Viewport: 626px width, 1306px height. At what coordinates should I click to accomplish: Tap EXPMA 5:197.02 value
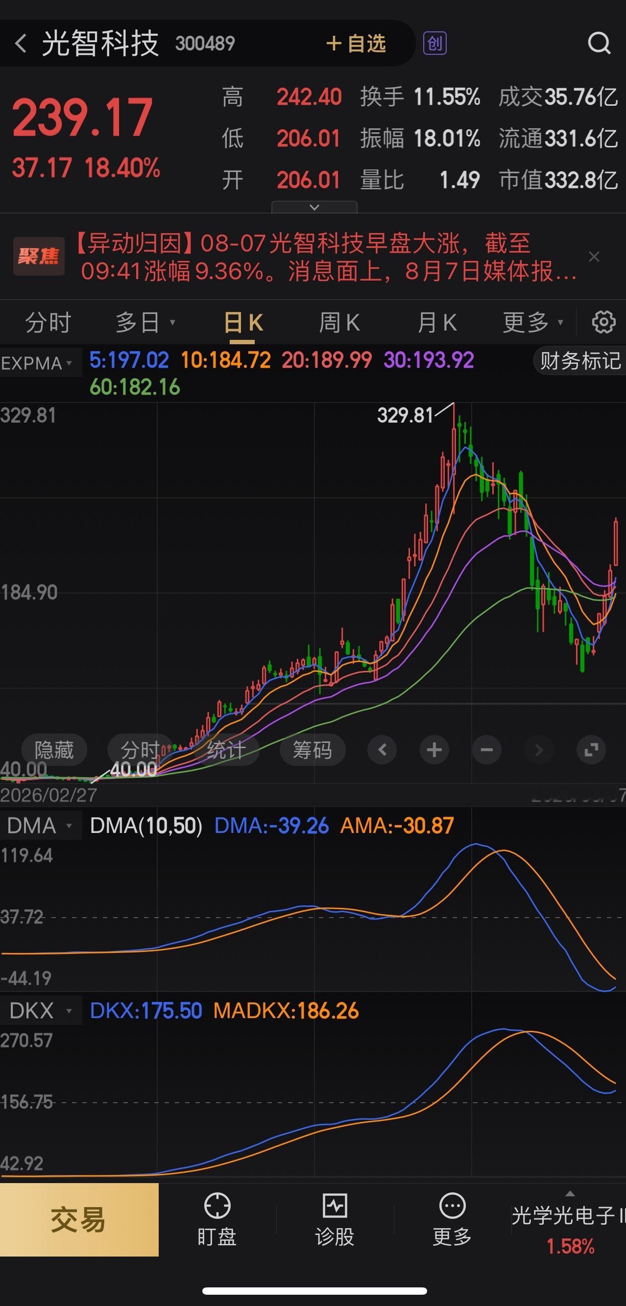tap(129, 360)
